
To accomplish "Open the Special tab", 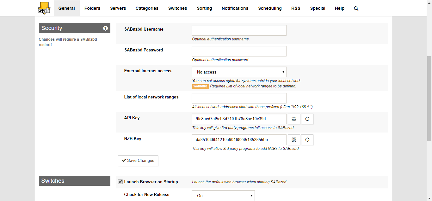I will click(318, 8).
